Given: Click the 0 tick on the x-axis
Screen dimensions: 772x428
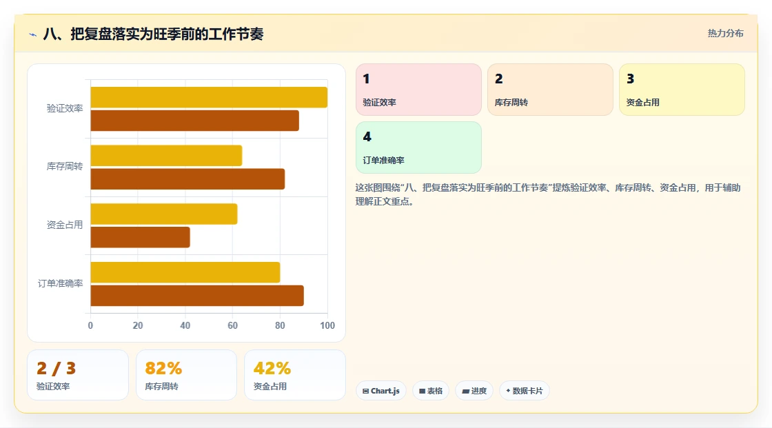Looking at the screenshot, I should (x=90, y=325).
